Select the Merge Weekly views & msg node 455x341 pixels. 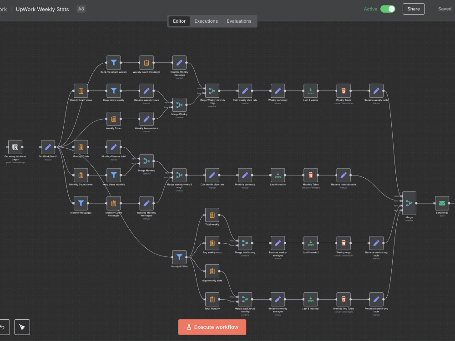point(212,91)
